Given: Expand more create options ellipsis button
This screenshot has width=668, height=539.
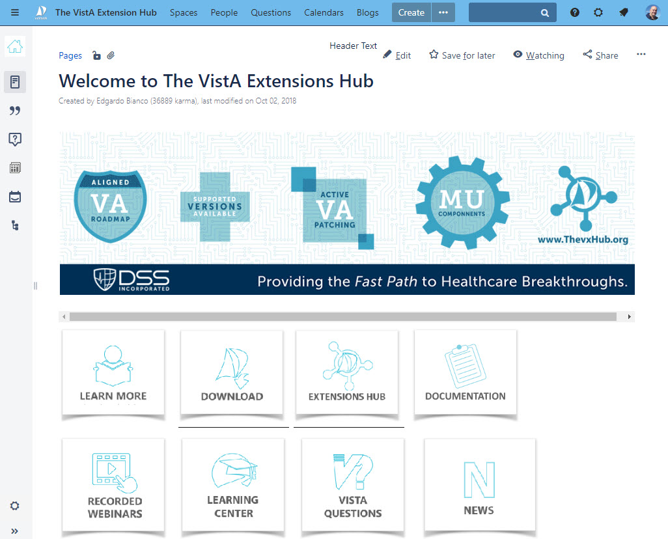Looking at the screenshot, I should click(443, 12).
